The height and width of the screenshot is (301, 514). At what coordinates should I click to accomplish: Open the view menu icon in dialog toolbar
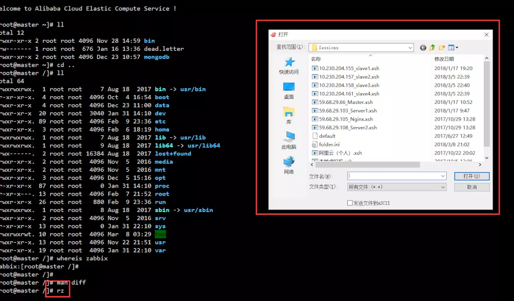453,47
